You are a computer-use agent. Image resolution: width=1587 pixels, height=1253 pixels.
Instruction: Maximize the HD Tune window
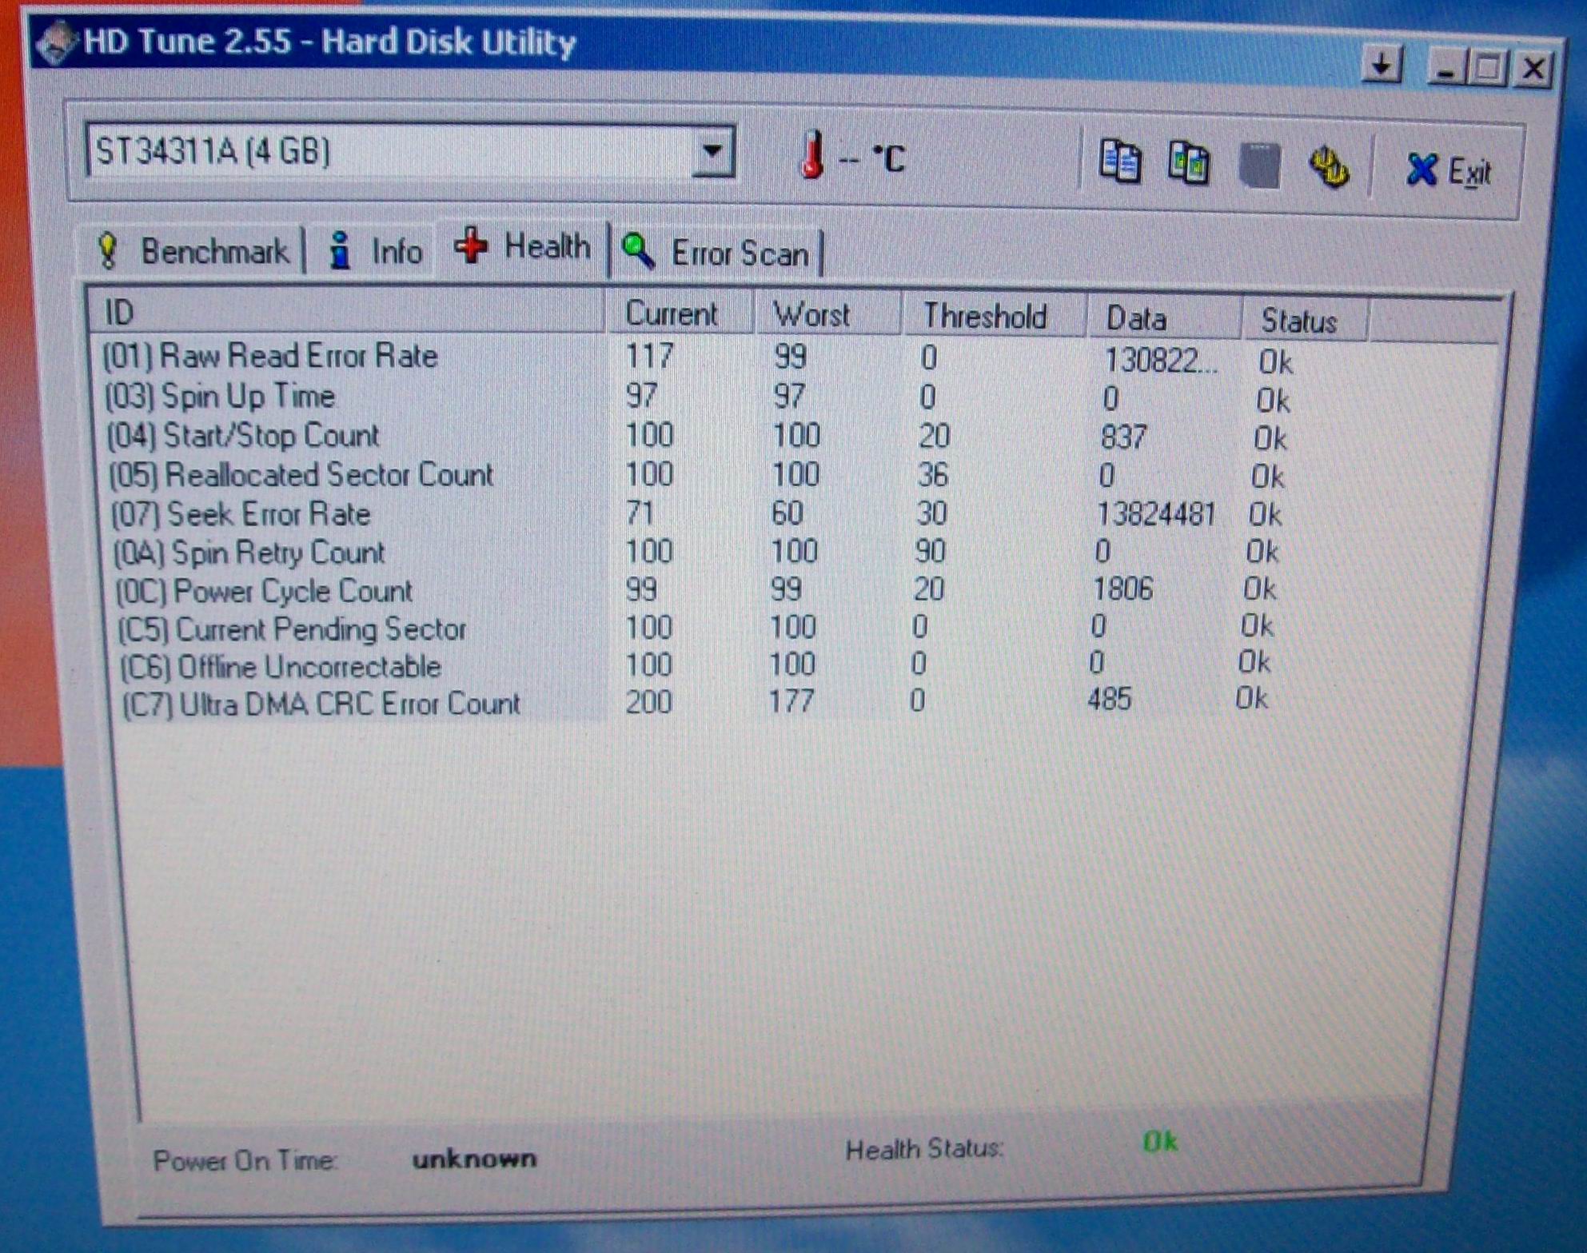click(x=1487, y=69)
